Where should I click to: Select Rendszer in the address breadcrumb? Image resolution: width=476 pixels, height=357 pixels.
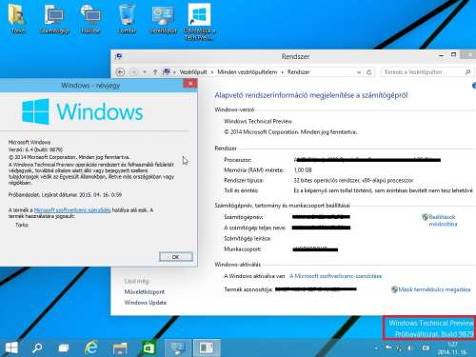point(298,72)
